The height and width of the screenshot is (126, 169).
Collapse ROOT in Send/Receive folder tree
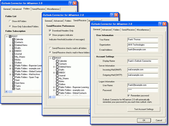point(50,58)
